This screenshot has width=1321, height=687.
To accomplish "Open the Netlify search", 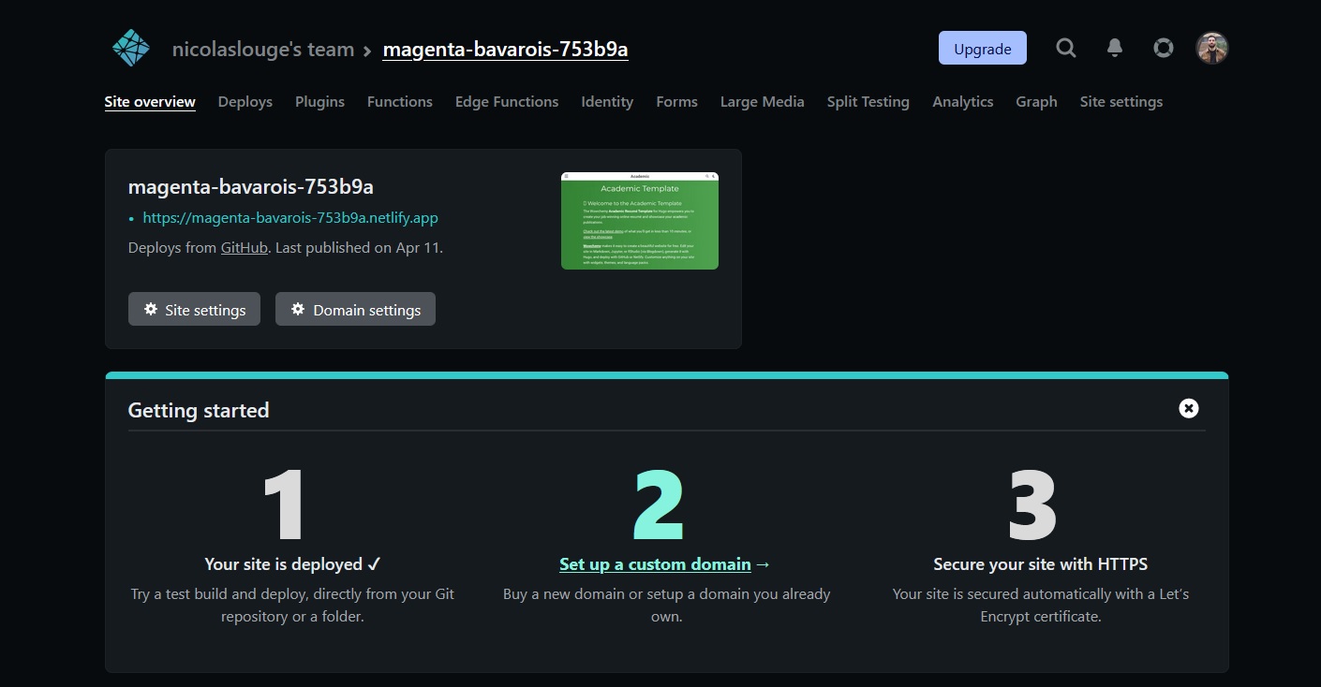I will click(1065, 48).
